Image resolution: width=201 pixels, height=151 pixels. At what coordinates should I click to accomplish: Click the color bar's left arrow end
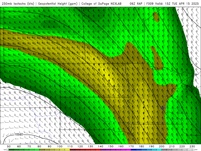pos(6,150)
